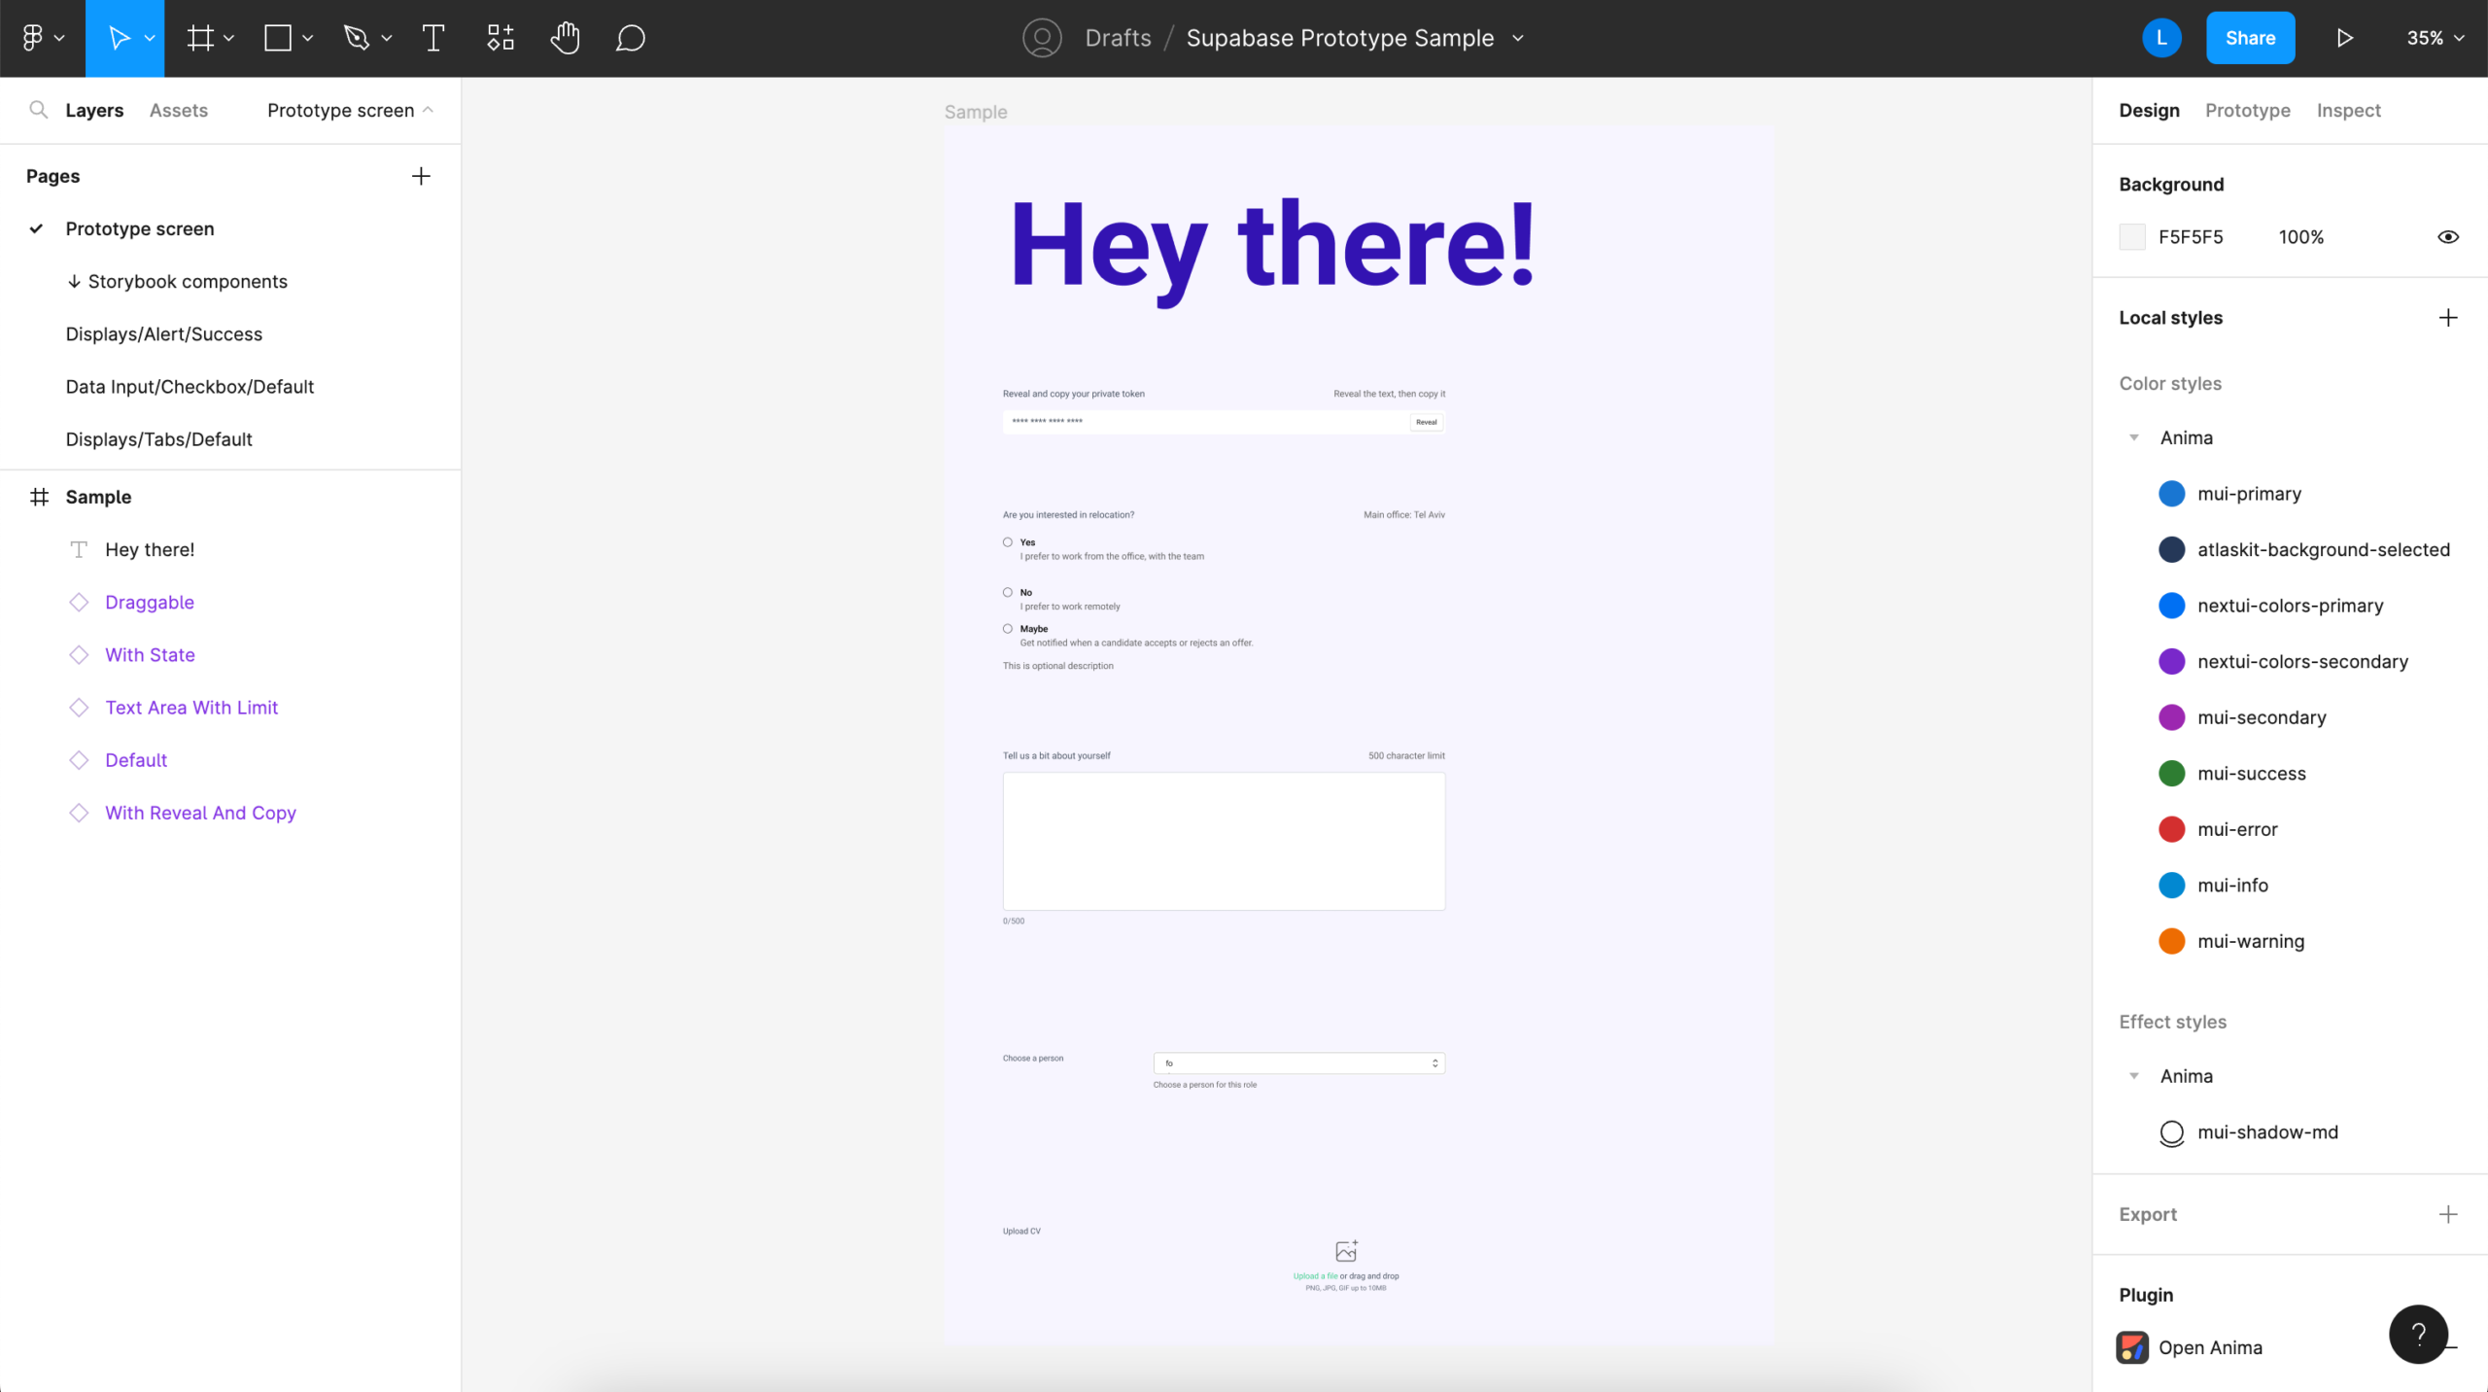Switch to the Assets tab
The width and height of the screenshot is (2488, 1392).
(178, 110)
